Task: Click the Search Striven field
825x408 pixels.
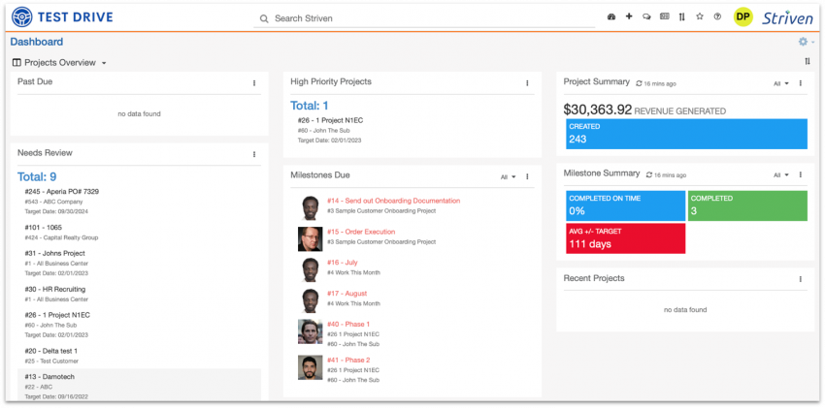Action: pos(427,18)
